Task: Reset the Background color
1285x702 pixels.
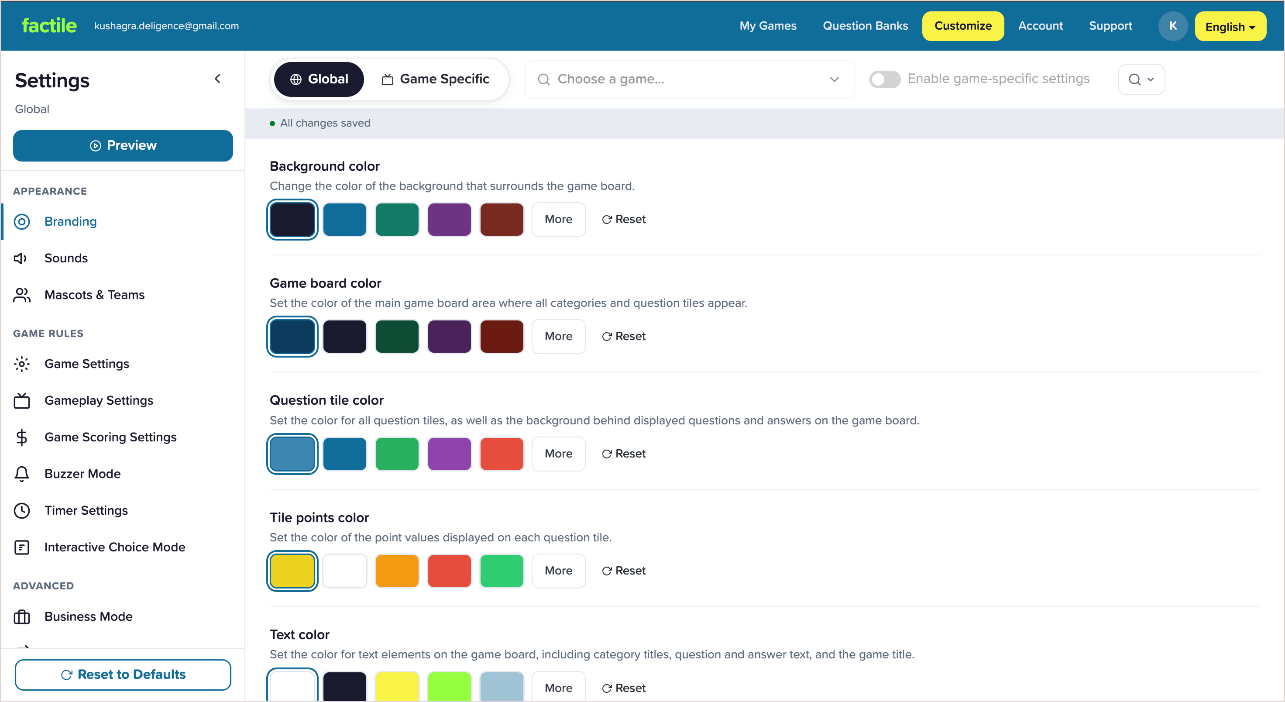Action: [624, 220]
